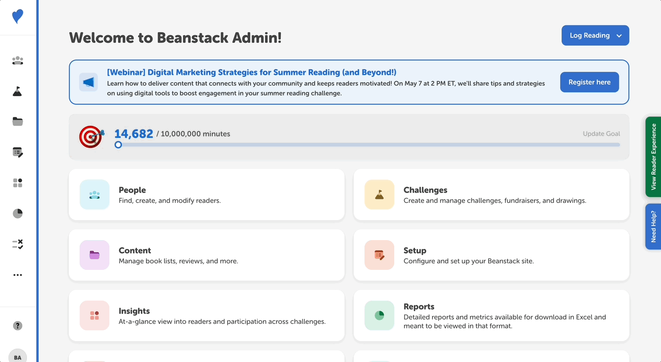Open the BA account avatar menu
Screen dimensions: 661x362
[17, 356]
